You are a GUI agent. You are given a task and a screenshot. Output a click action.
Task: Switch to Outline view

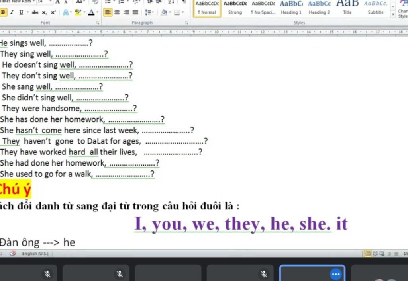389,254
